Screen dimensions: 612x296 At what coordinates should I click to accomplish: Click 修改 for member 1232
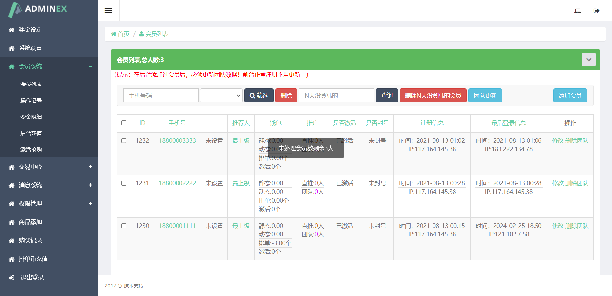[x=558, y=140]
